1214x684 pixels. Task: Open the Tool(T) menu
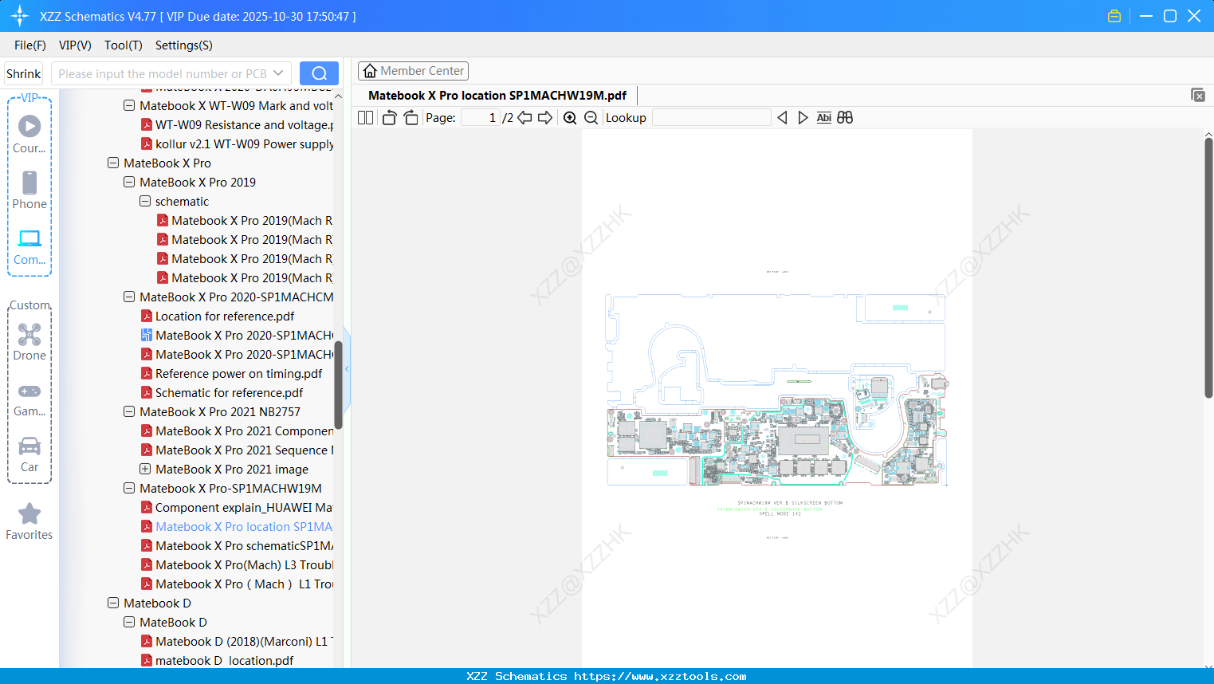coord(124,45)
